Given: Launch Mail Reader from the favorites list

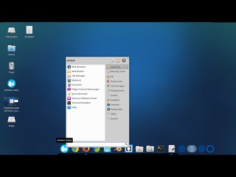Looking at the screenshot, I should coord(86,71).
